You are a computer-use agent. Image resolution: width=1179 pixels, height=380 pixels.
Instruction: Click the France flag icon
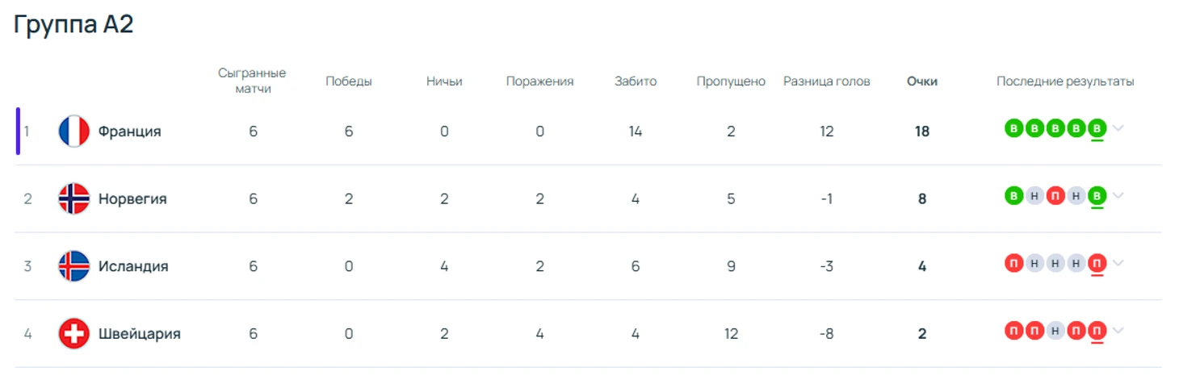click(x=74, y=131)
